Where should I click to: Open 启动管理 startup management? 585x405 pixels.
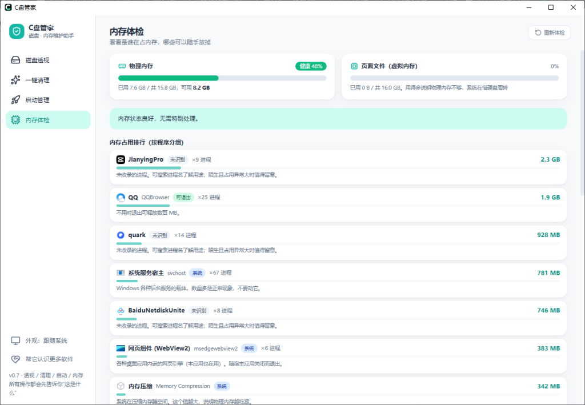[x=48, y=100]
